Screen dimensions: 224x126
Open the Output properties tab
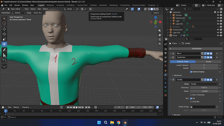(166, 53)
